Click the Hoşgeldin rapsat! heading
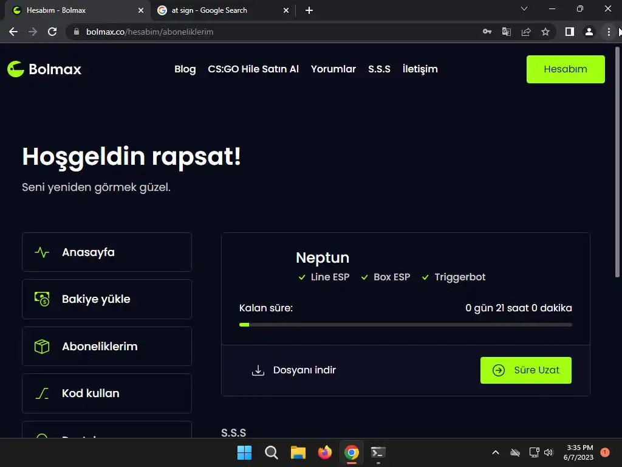The width and height of the screenshot is (622, 467). tap(131, 157)
